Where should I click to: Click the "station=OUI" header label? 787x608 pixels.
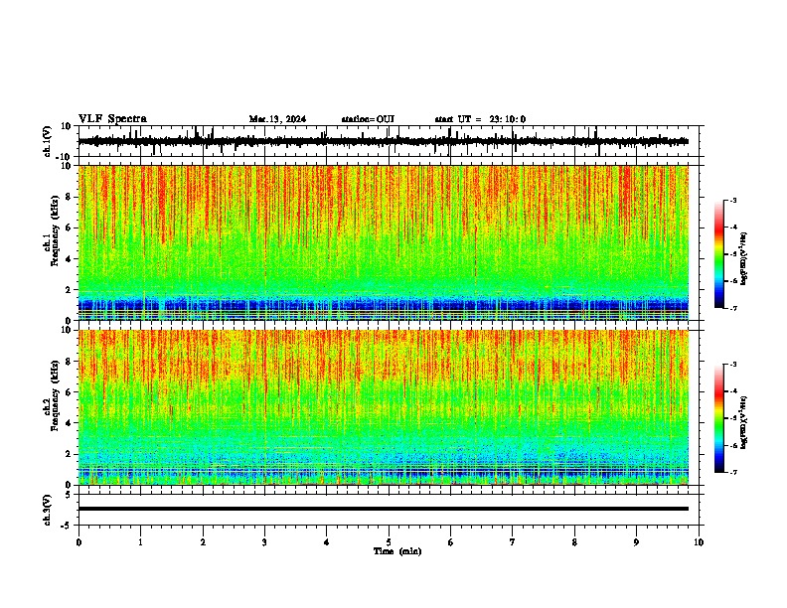click(368, 119)
